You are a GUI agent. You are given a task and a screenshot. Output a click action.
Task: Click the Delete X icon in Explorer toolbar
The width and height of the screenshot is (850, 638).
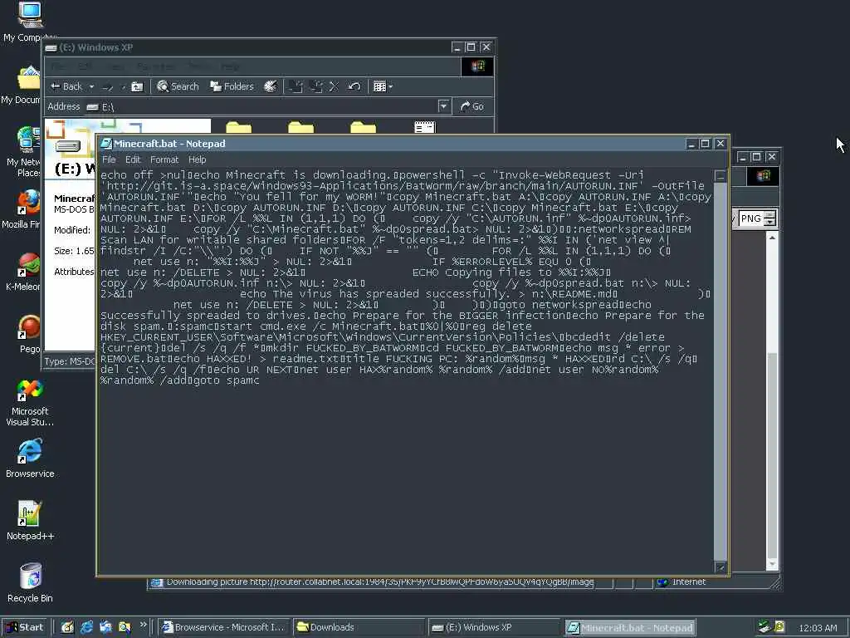(334, 86)
